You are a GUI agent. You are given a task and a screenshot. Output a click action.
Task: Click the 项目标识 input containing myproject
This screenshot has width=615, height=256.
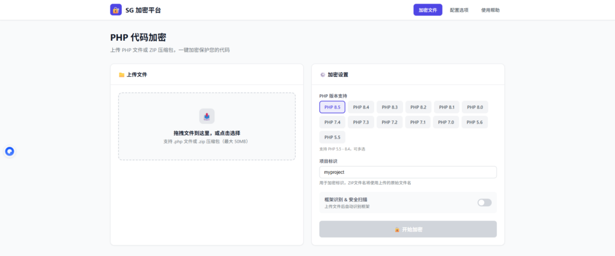point(408,172)
